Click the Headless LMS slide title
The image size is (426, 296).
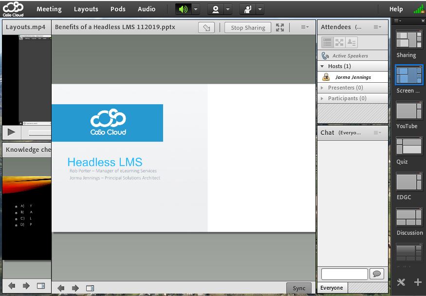point(105,162)
